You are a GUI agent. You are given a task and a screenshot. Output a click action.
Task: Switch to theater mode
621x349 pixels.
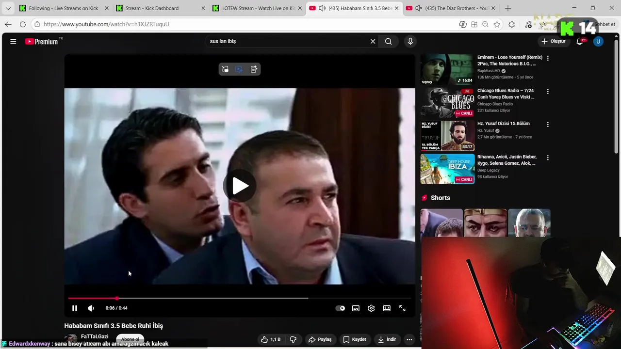click(x=387, y=308)
